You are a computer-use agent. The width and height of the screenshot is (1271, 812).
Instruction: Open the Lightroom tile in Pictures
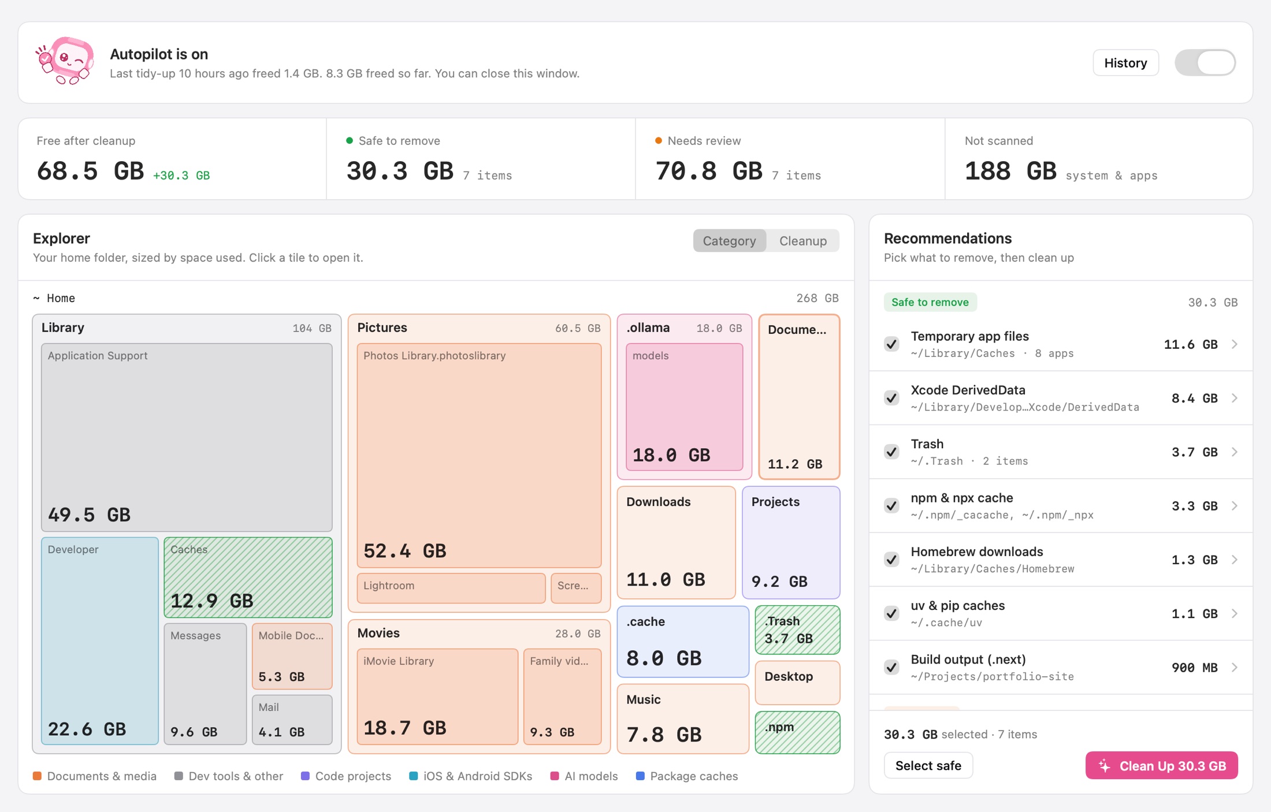tap(451, 588)
